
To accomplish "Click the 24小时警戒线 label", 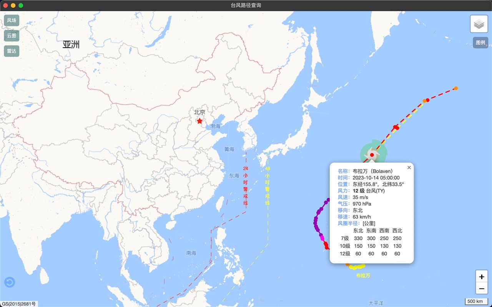I will (246, 186).
